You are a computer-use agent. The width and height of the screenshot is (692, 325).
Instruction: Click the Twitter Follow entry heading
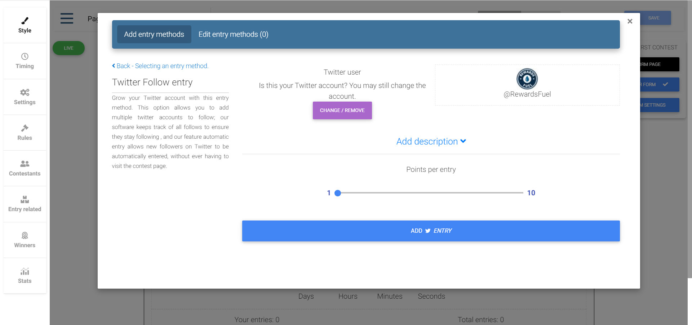tap(152, 82)
